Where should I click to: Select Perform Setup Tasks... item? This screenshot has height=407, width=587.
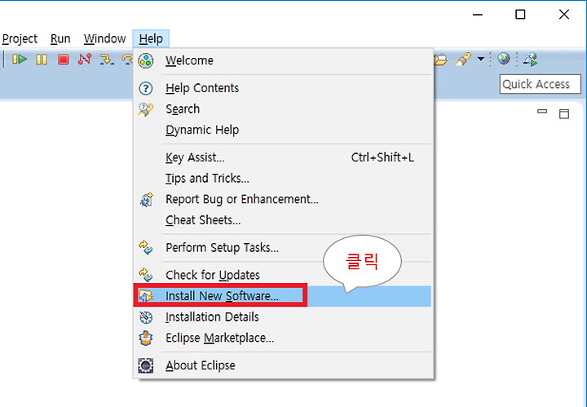coord(283,248)
